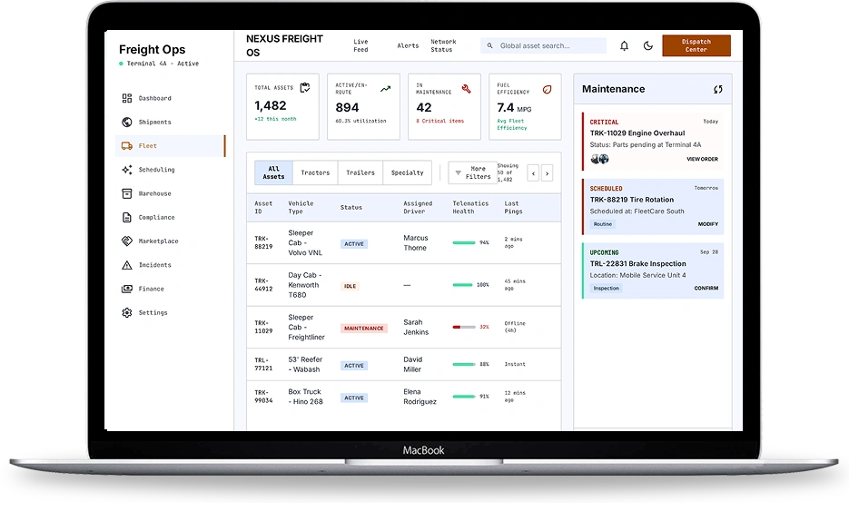
Task: Click the search magnifier icon
Action: (489, 46)
